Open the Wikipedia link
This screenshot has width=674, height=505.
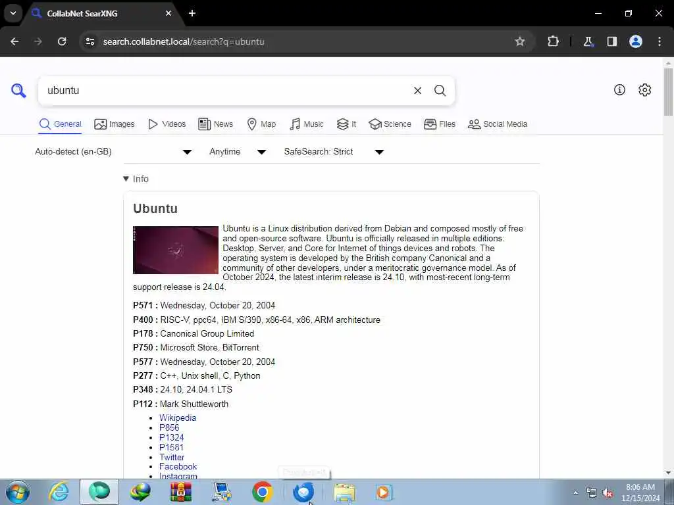click(178, 418)
